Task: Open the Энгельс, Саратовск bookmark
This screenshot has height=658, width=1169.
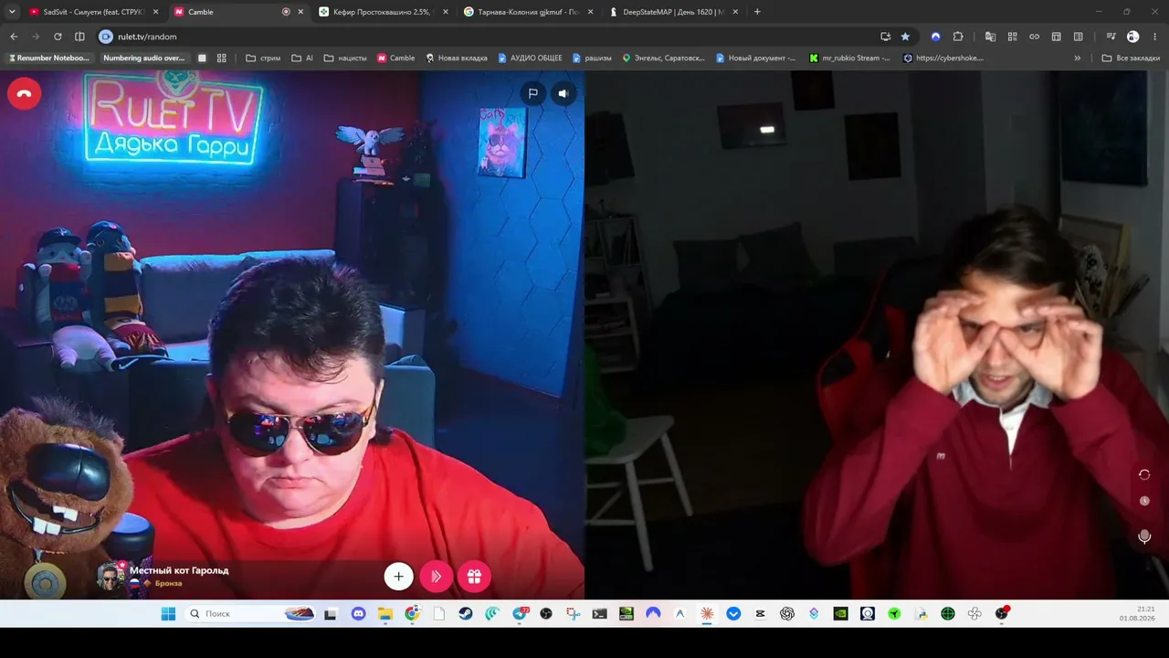Action: pyautogui.click(x=664, y=58)
